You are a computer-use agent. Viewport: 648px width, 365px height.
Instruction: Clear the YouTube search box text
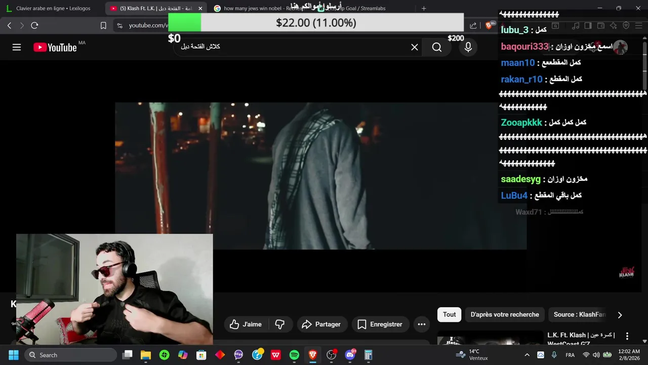point(415,47)
